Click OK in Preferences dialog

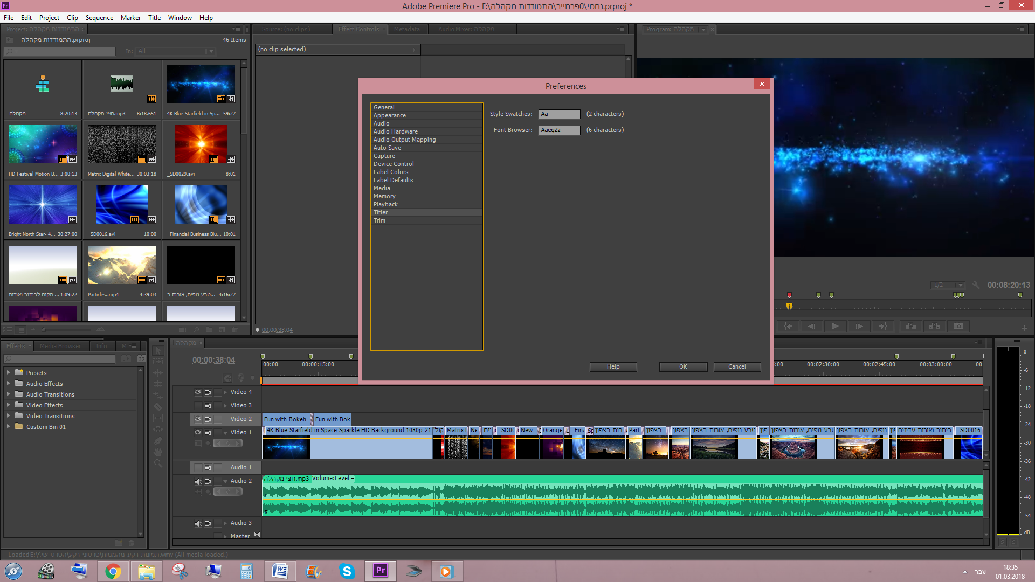(683, 367)
